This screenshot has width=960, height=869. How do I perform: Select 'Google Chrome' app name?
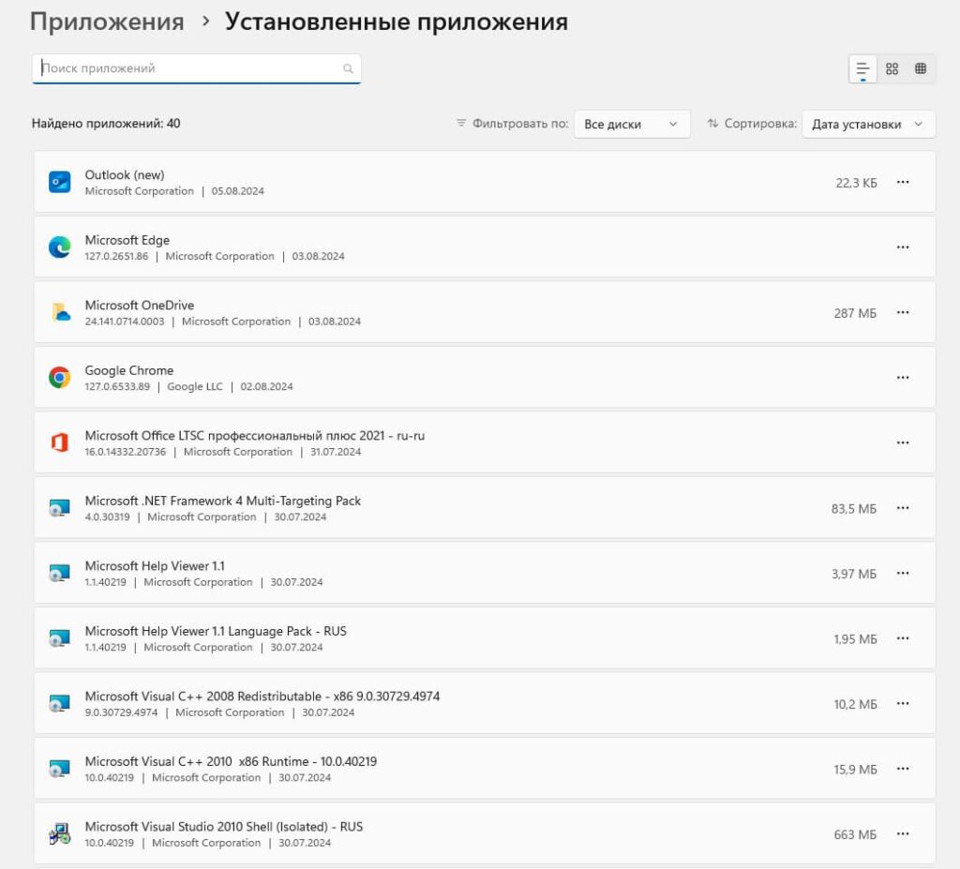tap(129, 370)
